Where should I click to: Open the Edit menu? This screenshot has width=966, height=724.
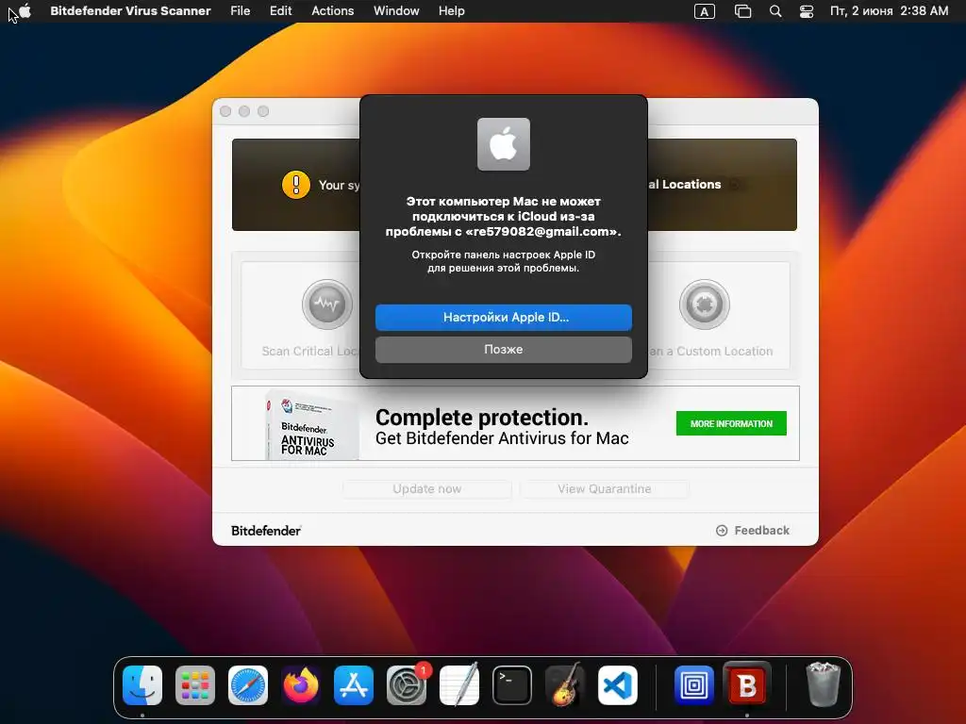pos(280,11)
